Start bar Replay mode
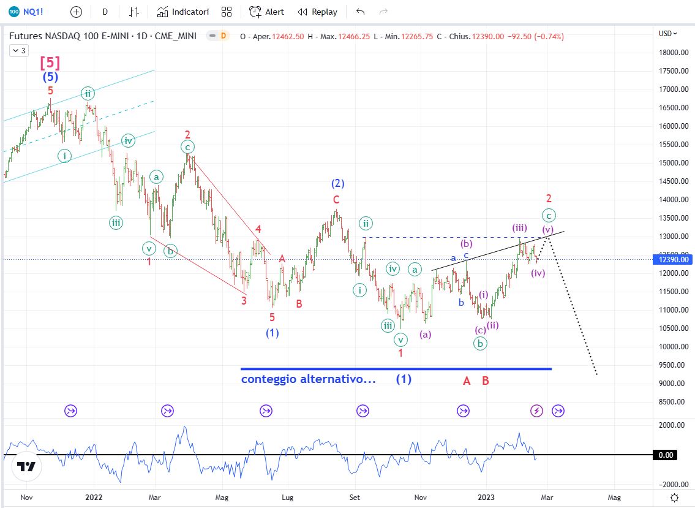 click(x=317, y=12)
